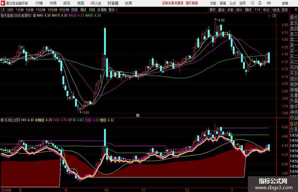Click the 3.61 low price label

(x=86, y=113)
